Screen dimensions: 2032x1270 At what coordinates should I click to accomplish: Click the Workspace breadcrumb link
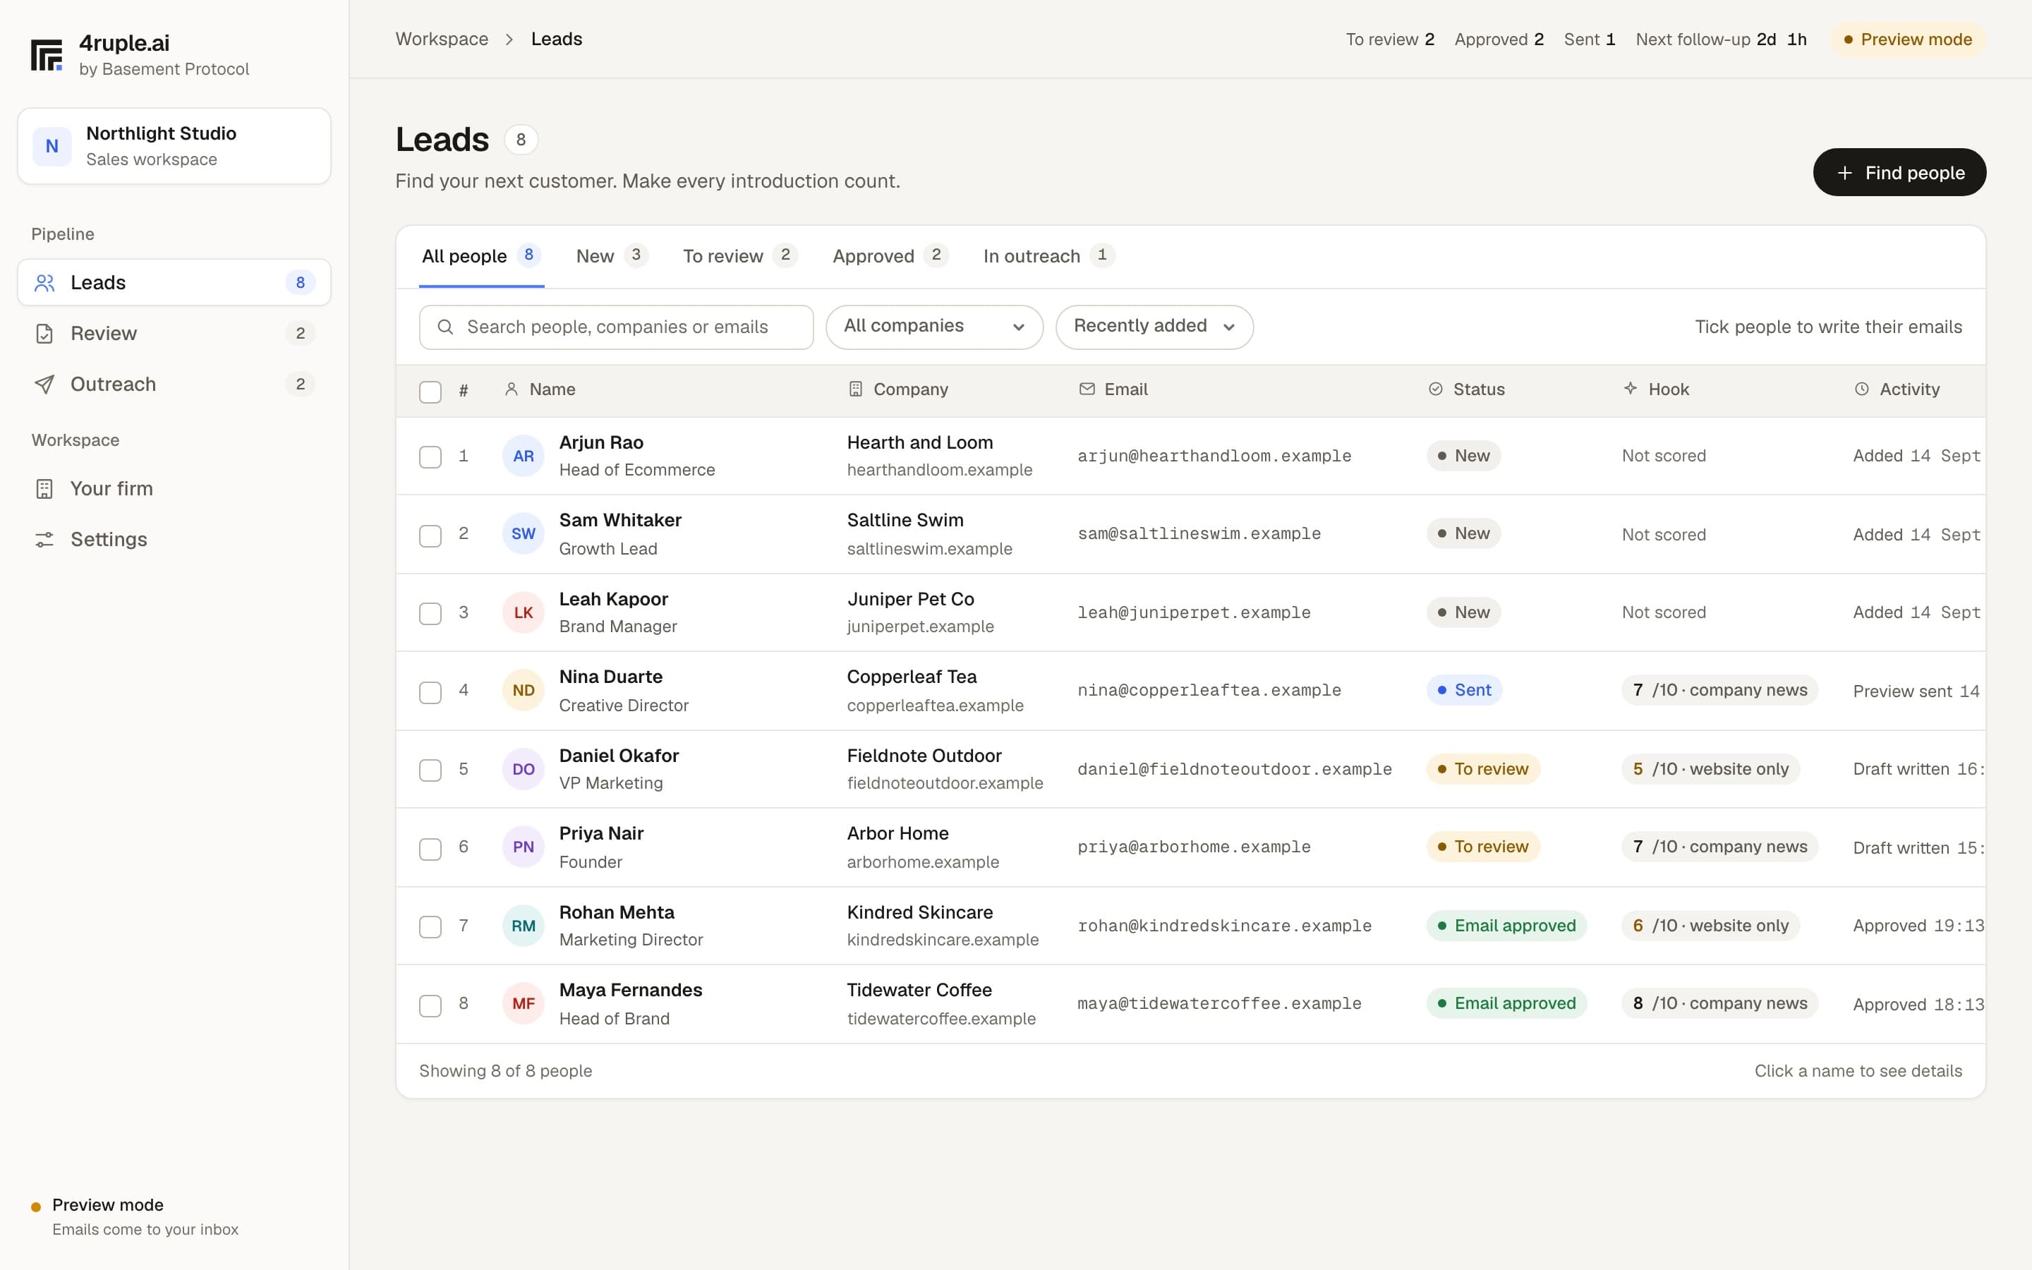(442, 40)
